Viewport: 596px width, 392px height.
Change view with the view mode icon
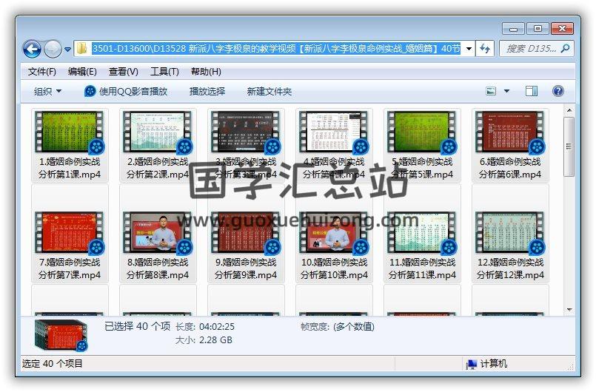(491, 91)
